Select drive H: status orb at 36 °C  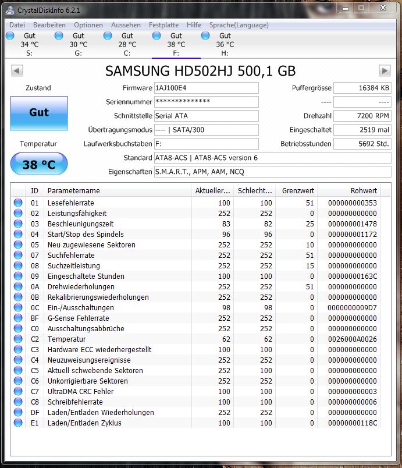205,36
